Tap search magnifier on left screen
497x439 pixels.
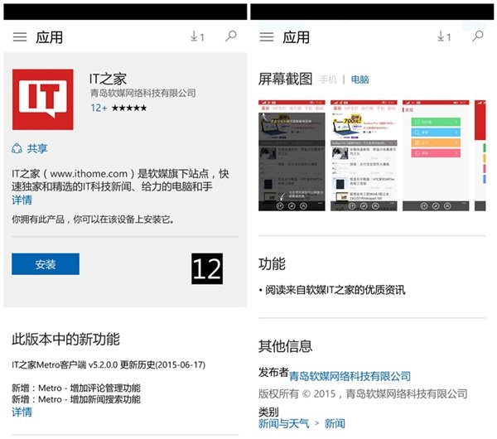231,36
